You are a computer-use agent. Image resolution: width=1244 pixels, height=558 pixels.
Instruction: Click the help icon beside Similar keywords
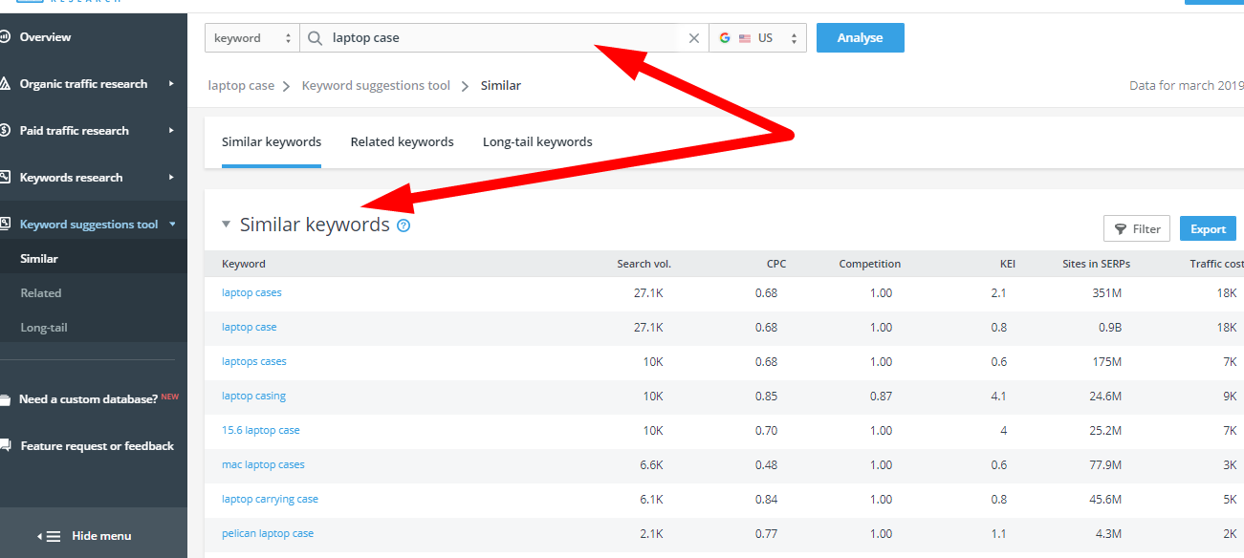click(404, 226)
